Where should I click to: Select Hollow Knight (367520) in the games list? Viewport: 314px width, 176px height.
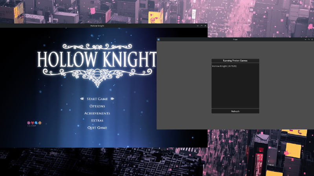225,66
